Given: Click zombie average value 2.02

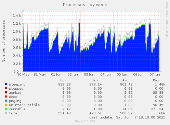Looking at the screenshot, I should tap(129, 93).
